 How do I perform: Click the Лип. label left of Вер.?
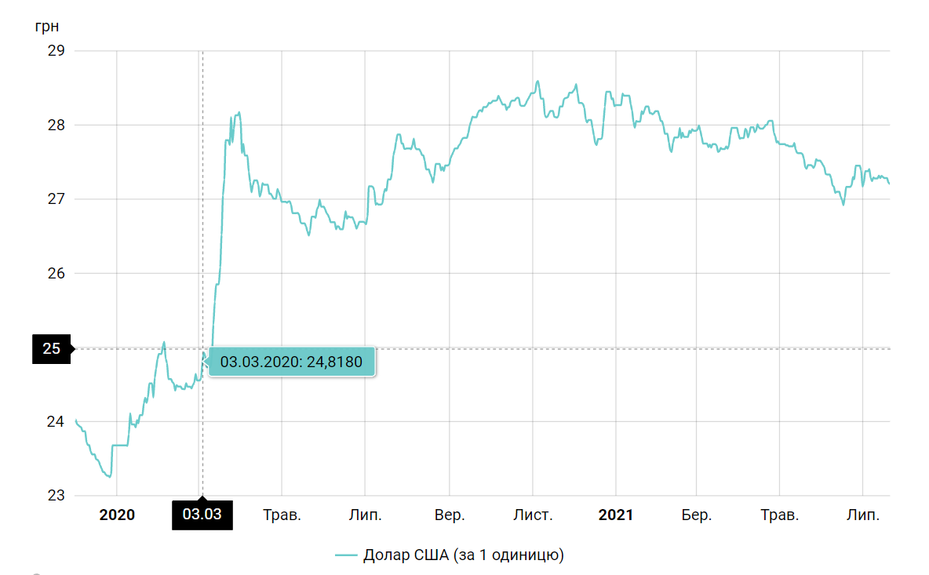[365, 515]
